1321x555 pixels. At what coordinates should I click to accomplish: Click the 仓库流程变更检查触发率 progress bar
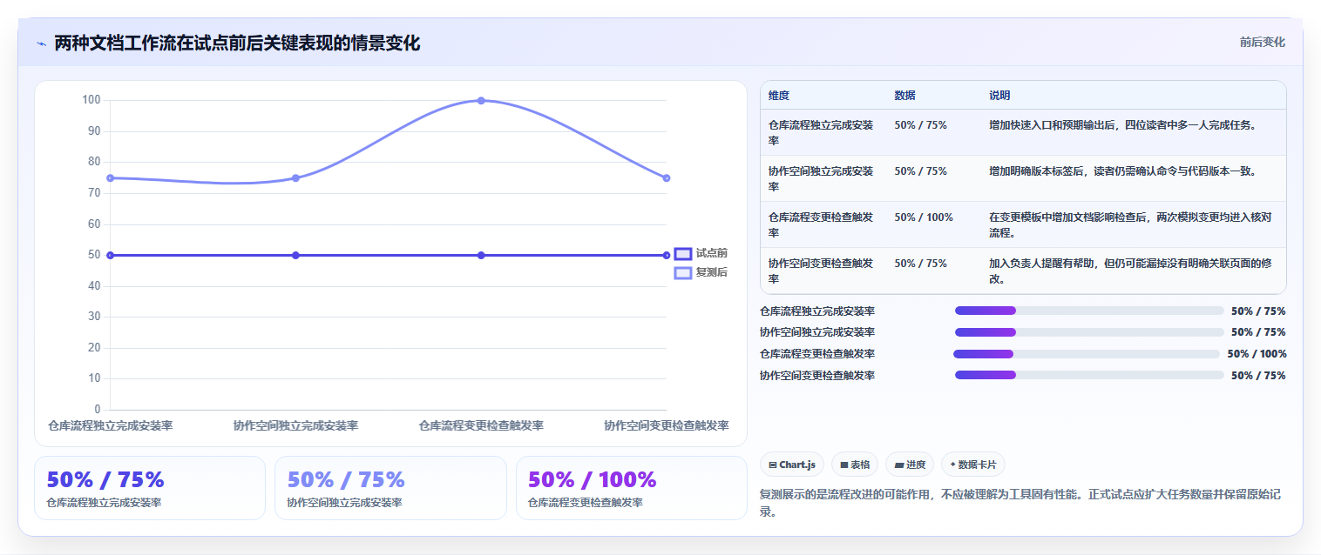(x=1087, y=354)
